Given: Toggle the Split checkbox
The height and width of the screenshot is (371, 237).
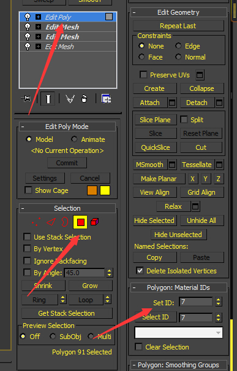Looking at the screenshot, I should tap(184, 119).
